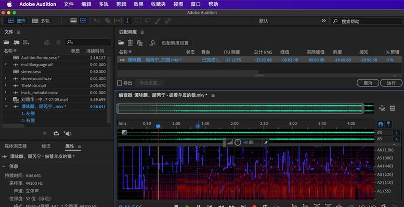
Task: Click the New File icon in 文件 panel
Action: pyautogui.click(x=26, y=42)
